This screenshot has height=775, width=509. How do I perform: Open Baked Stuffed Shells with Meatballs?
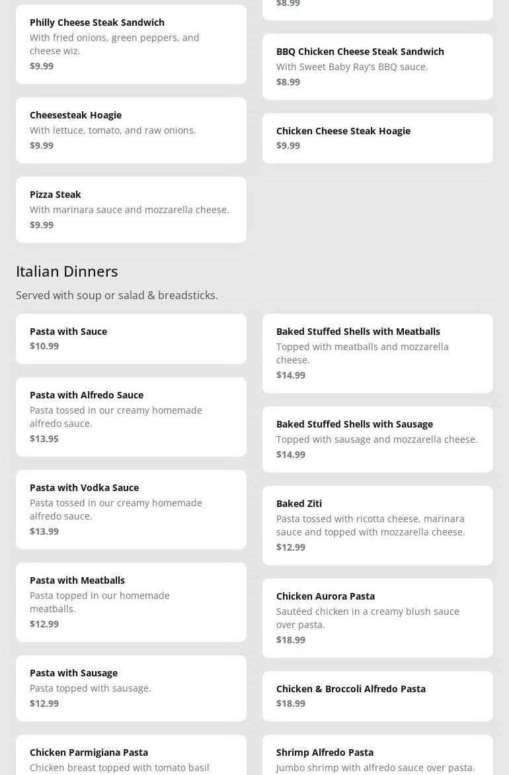[x=377, y=353]
